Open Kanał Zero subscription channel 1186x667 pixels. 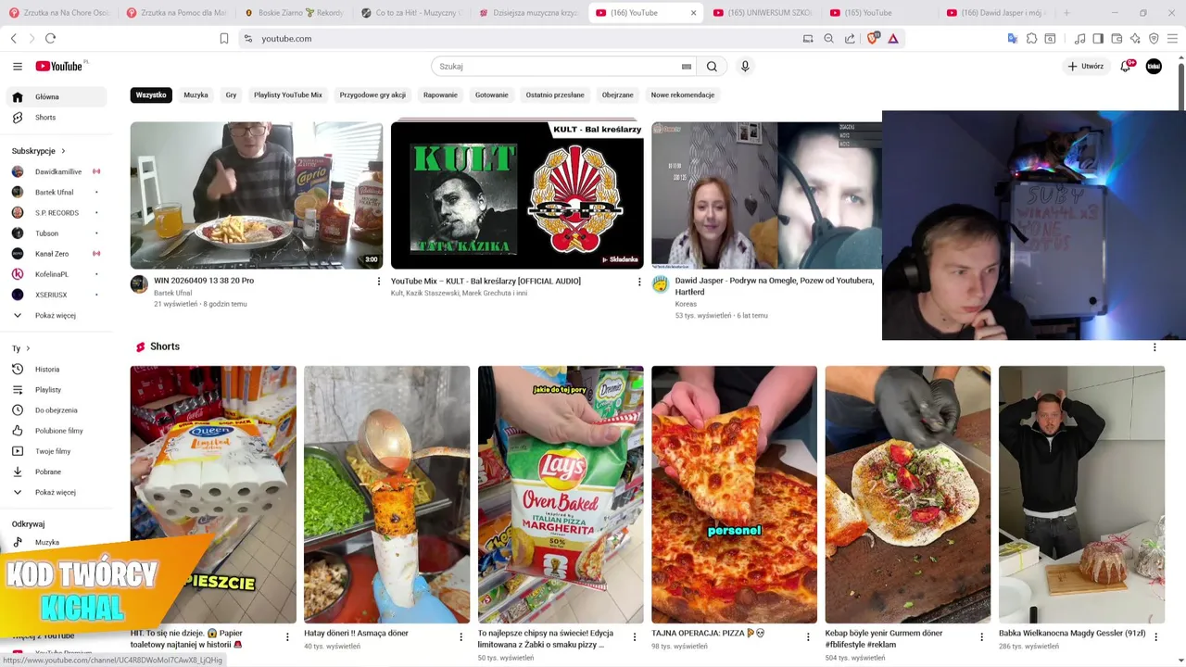point(57,254)
